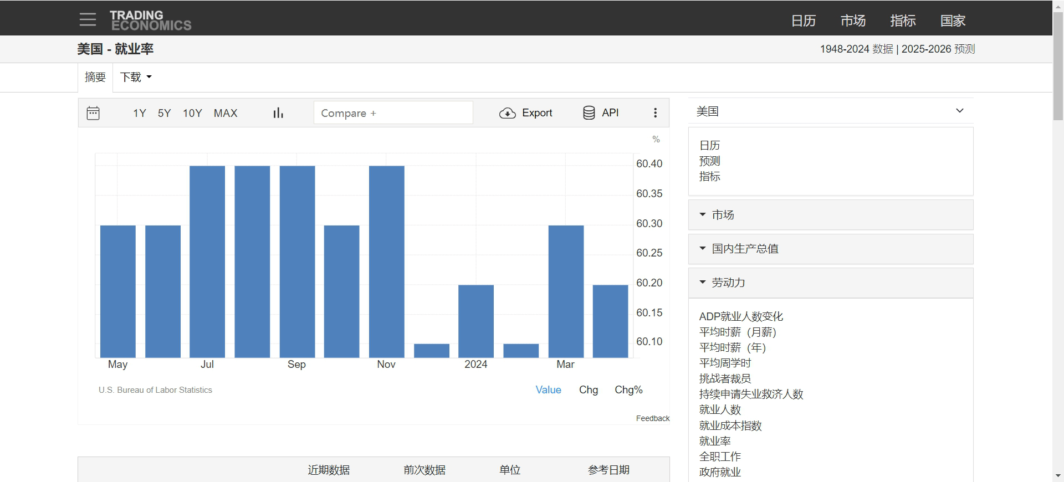
Task: Open the calendar date picker icon
Action: pyautogui.click(x=93, y=113)
